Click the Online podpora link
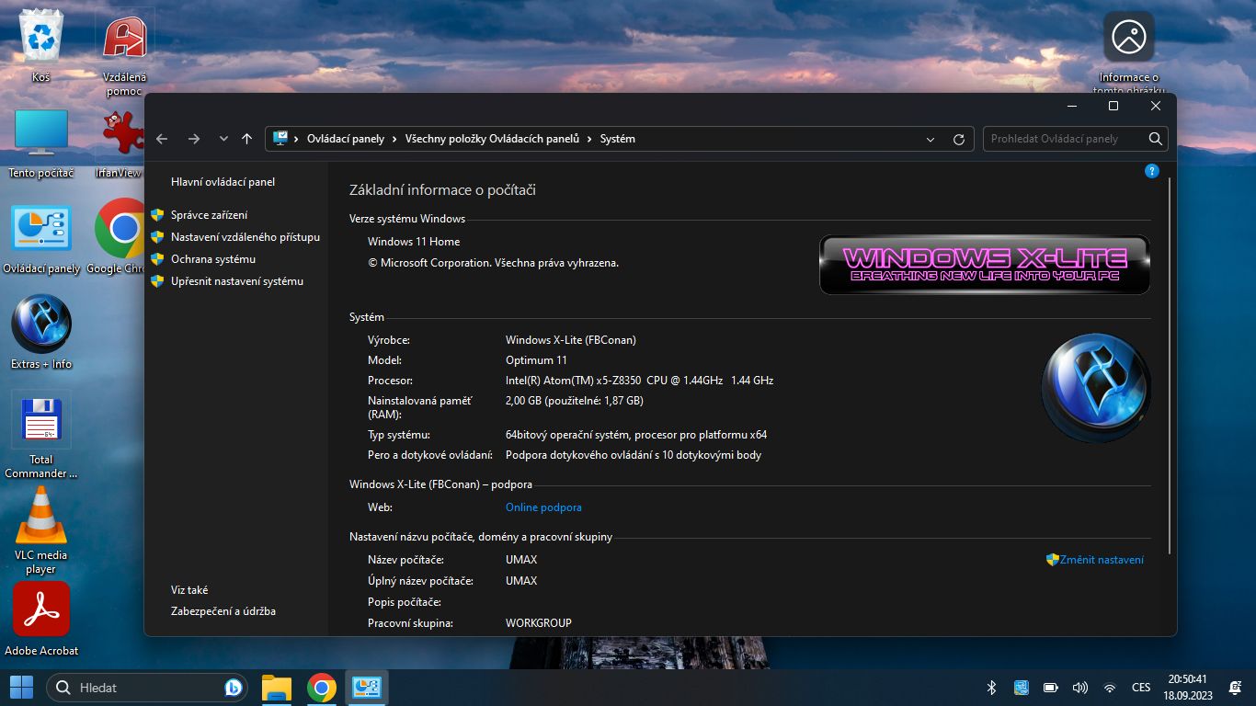The width and height of the screenshot is (1256, 706). click(543, 507)
